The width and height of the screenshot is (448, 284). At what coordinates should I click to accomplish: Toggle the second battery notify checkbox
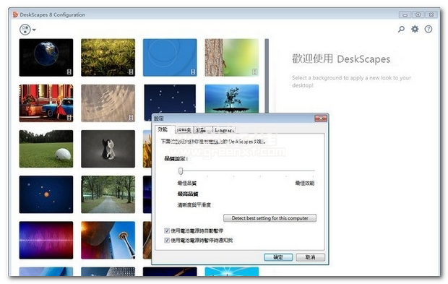pyautogui.click(x=167, y=241)
